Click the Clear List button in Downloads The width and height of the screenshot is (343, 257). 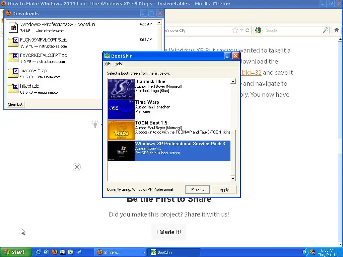(x=15, y=104)
